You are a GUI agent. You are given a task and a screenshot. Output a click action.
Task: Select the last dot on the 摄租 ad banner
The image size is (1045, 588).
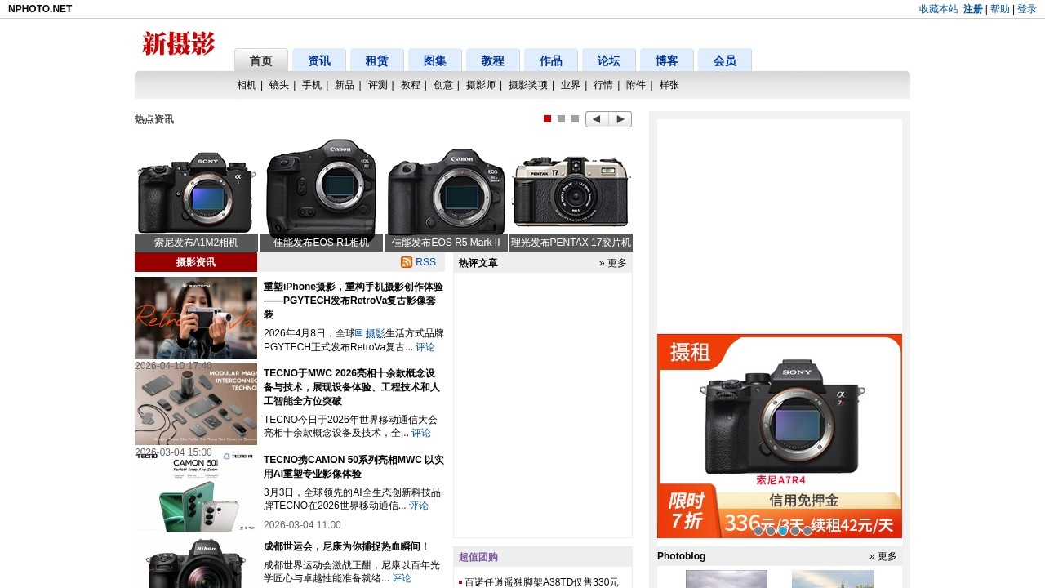point(807,531)
